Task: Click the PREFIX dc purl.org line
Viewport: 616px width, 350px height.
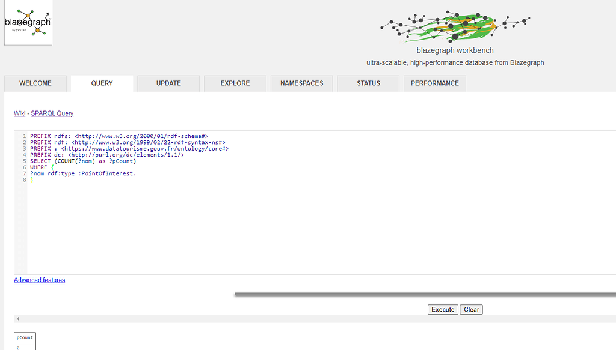Action: click(x=107, y=155)
